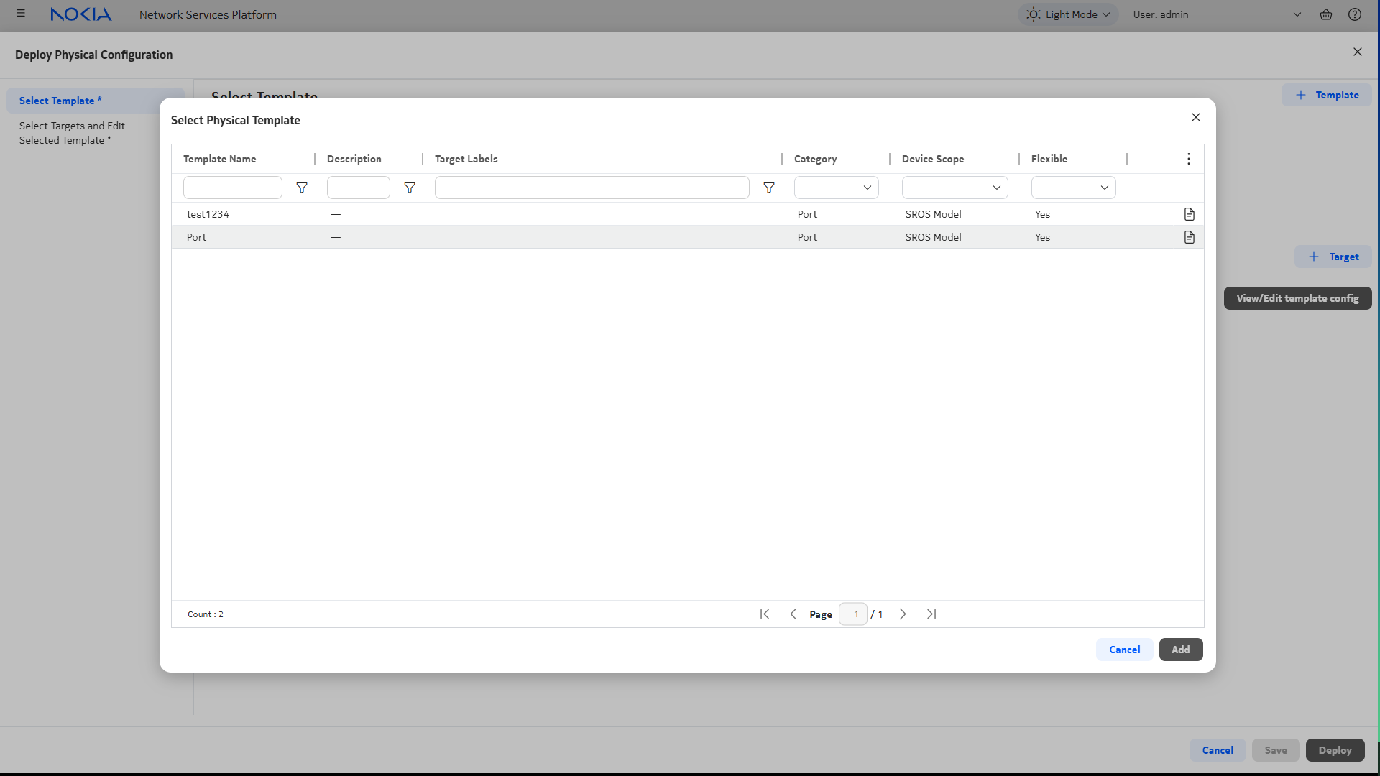1380x776 pixels.
Task: Select the Port template row
Action: (x=197, y=237)
